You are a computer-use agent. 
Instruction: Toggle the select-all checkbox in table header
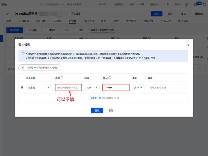click(x=10, y=38)
